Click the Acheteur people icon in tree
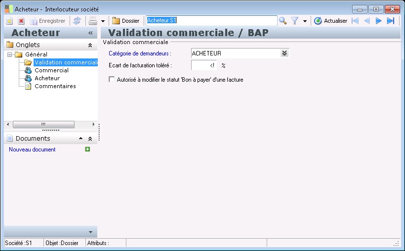 pyautogui.click(x=28, y=78)
